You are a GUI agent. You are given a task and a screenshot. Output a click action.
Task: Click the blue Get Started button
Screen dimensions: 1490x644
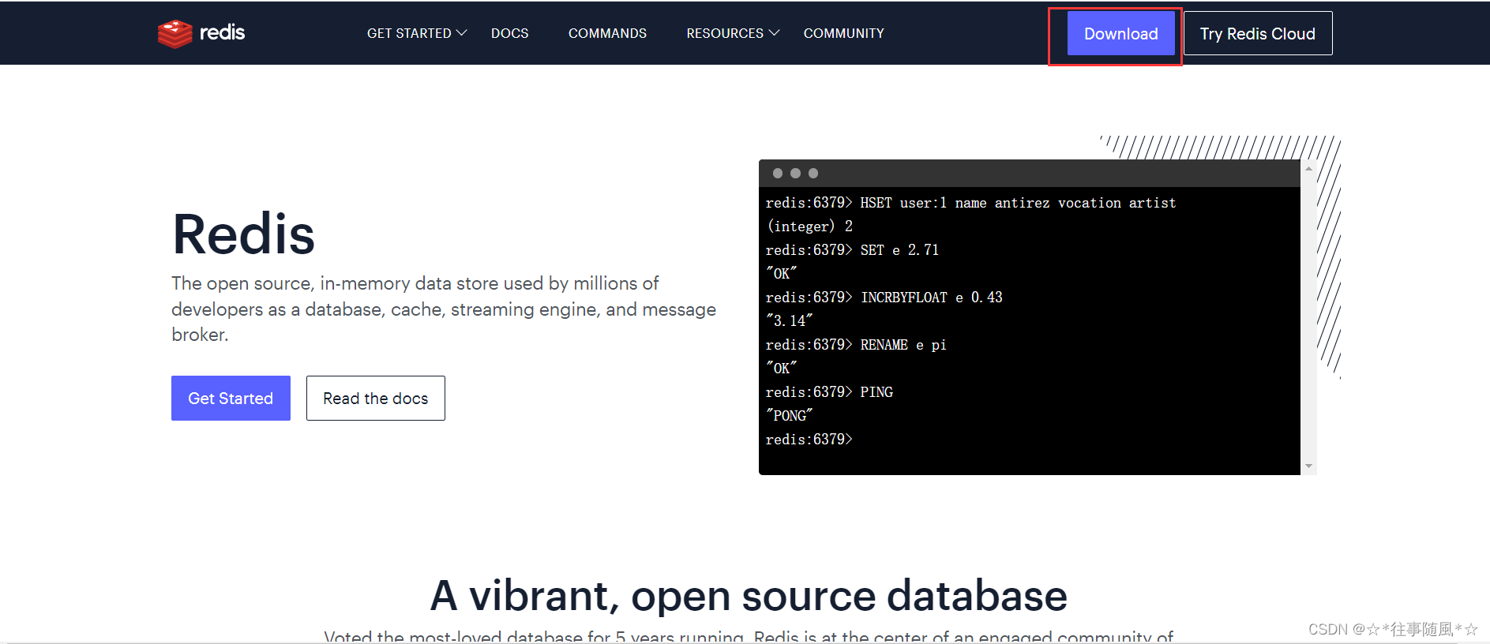pyautogui.click(x=231, y=399)
